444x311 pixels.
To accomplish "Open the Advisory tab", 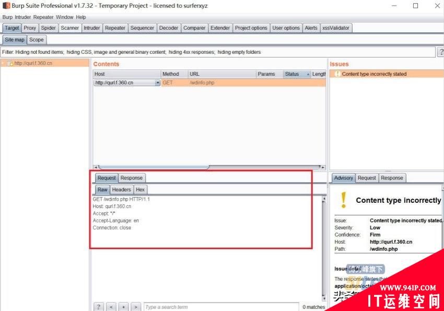I will 343,178.
